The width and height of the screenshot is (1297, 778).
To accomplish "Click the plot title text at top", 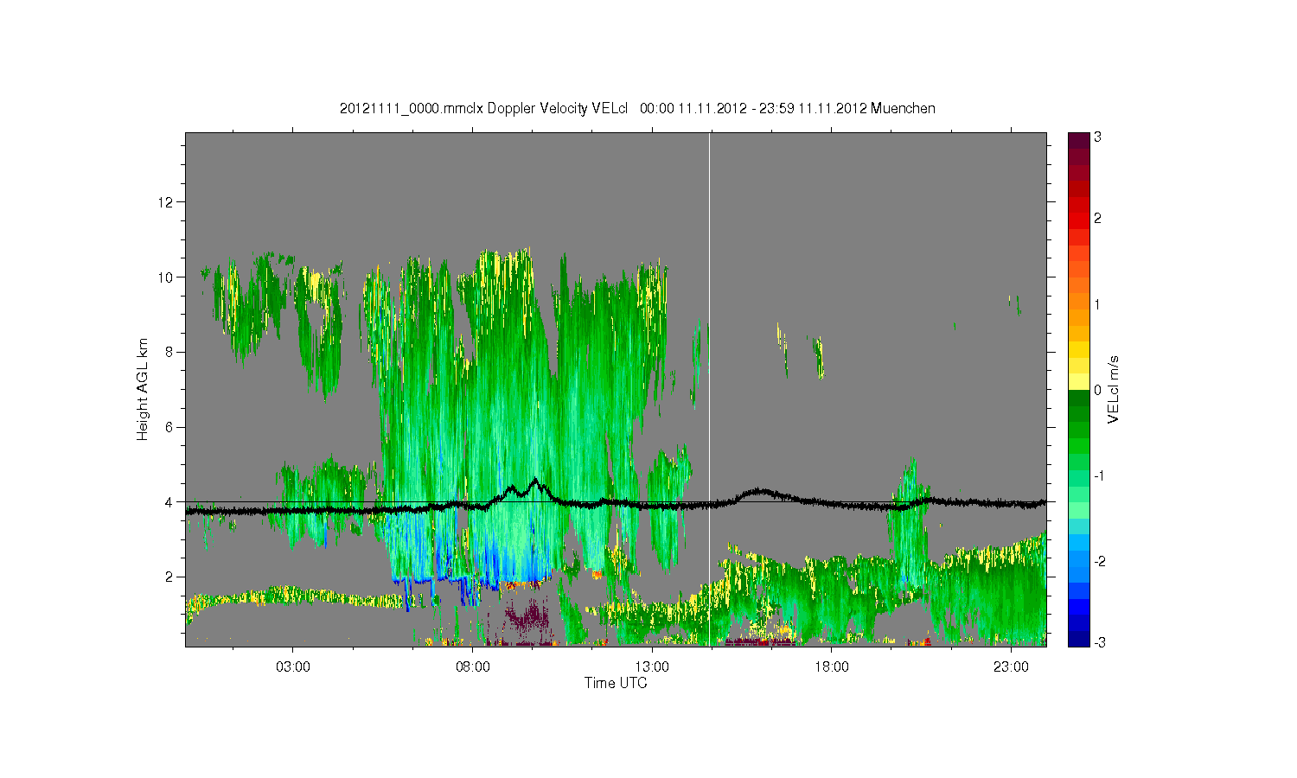I will 637,109.
